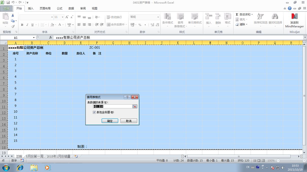Switch to Normal view in status bar
307x172 pixels.
[255, 161]
